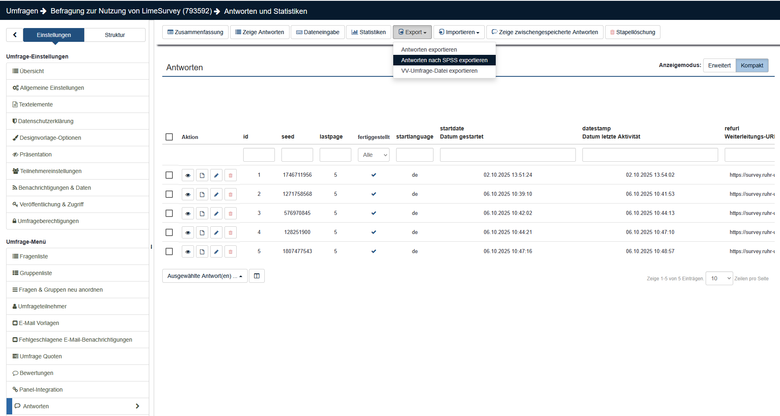
Task: Click the column selector icon below table
Action: click(x=257, y=276)
